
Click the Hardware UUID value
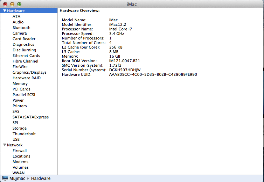(153, 74)
